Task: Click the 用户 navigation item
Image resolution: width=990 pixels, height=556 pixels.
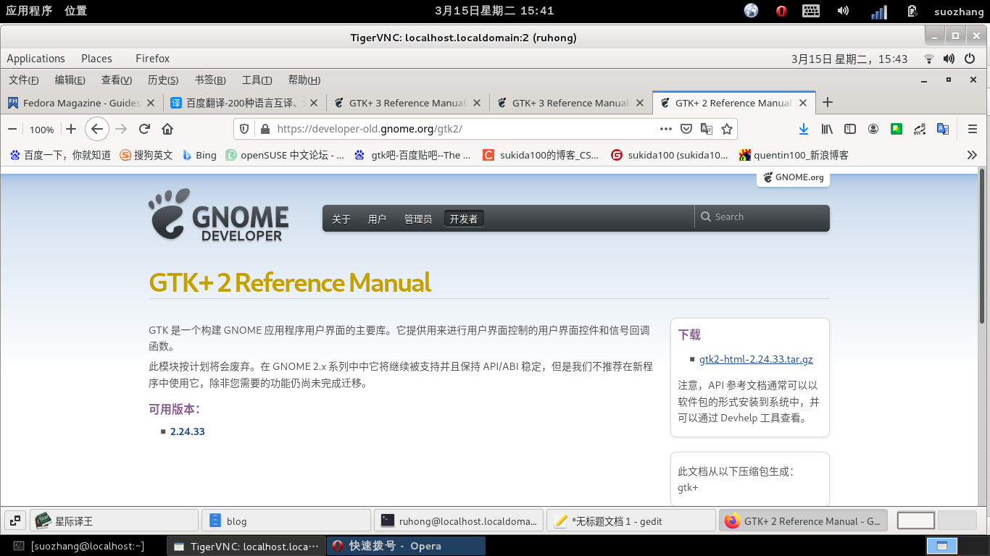Action: pos(377,219)
